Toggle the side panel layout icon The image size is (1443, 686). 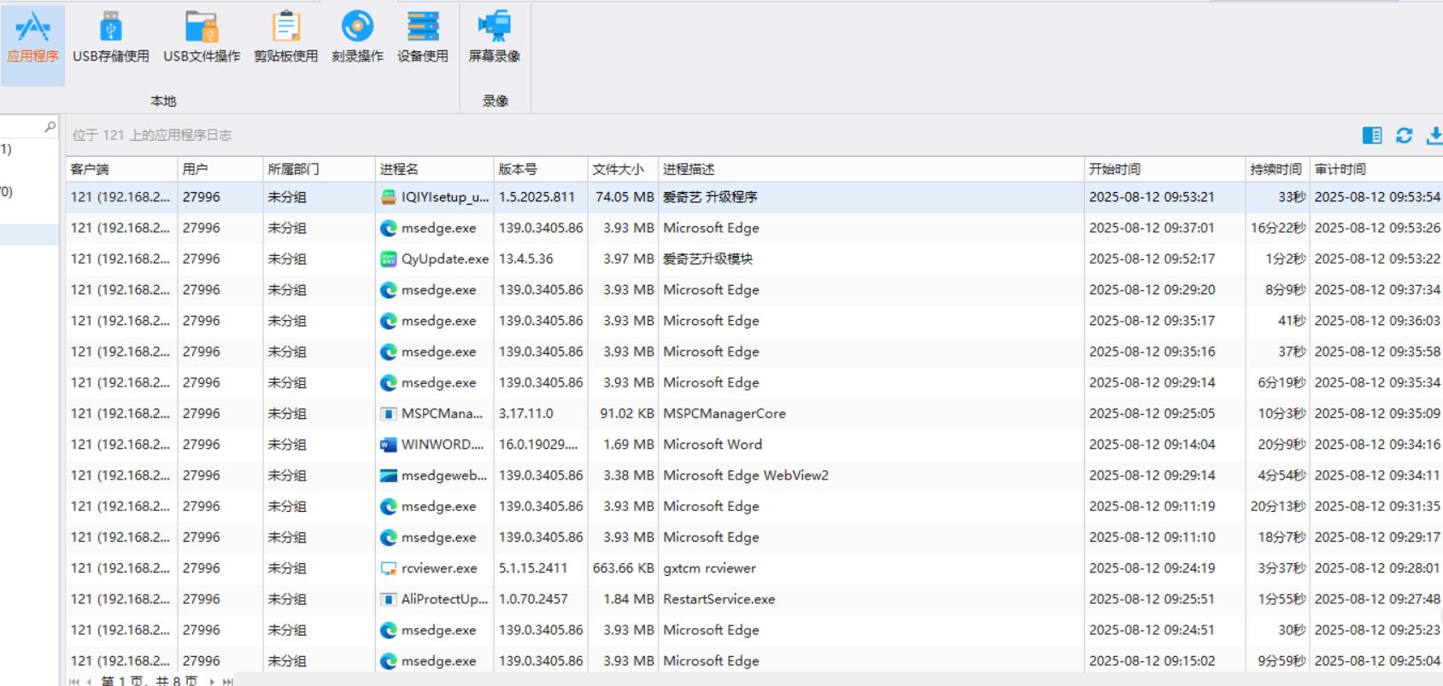[1372, 135]
